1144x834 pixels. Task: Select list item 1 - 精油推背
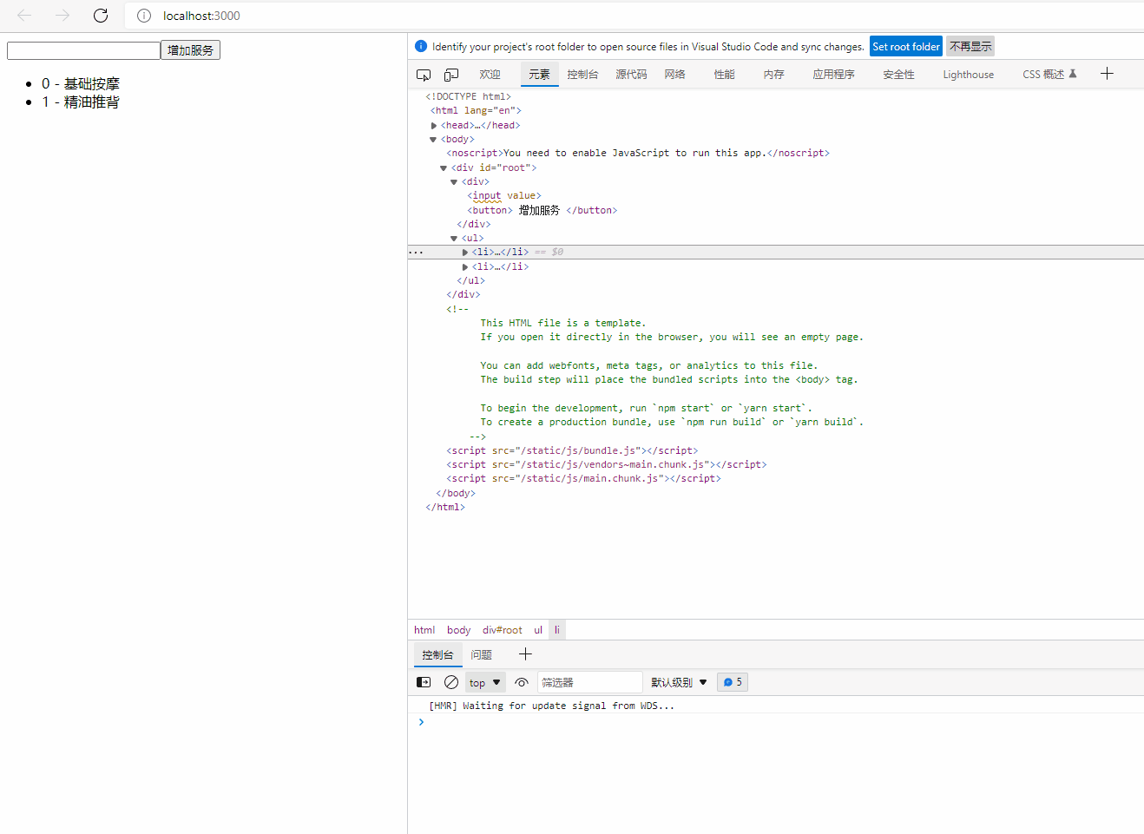[81, 102]
